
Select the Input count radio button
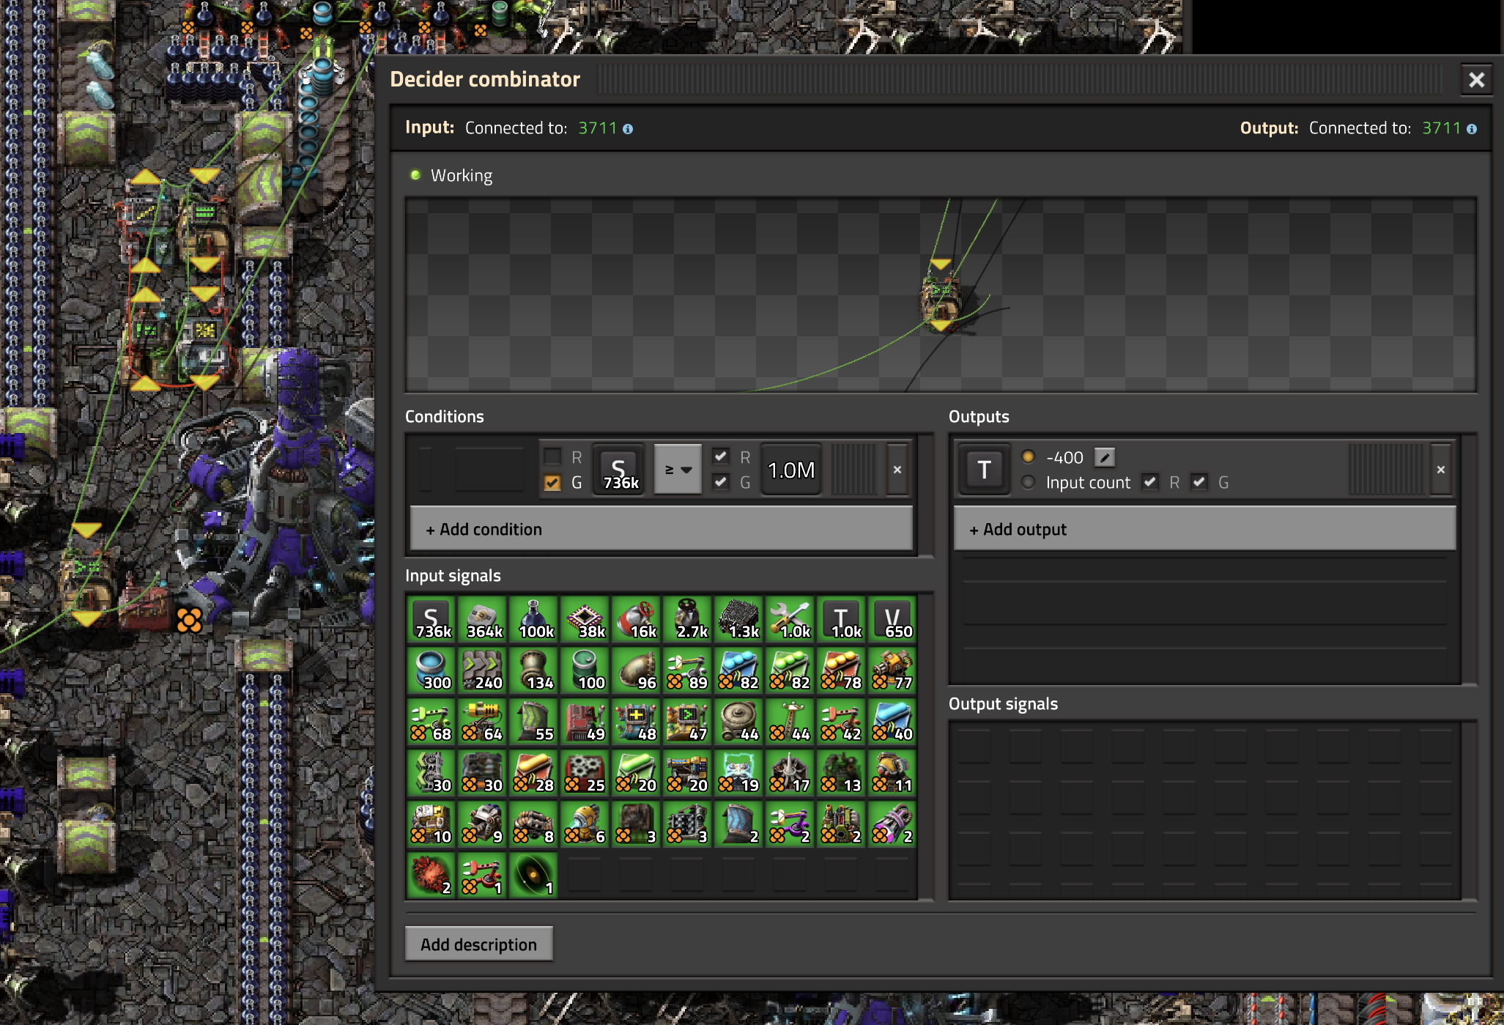pos(1029,482)
